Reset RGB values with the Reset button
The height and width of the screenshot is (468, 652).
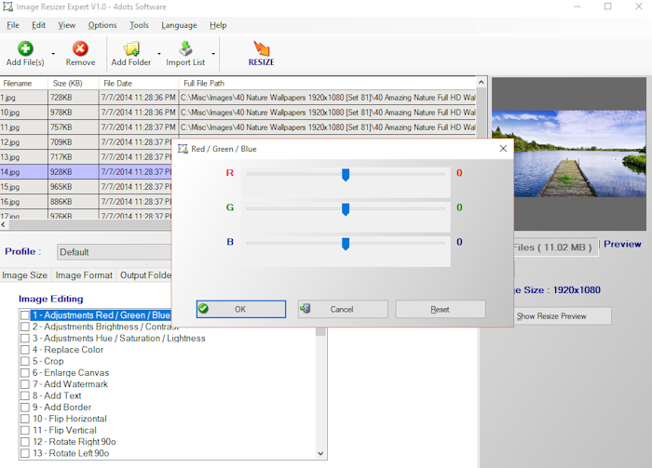(x=440, y=309)
